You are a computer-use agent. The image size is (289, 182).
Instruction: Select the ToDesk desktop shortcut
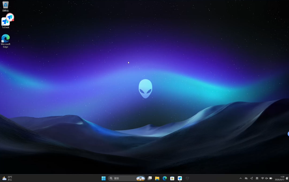[5, 23]
